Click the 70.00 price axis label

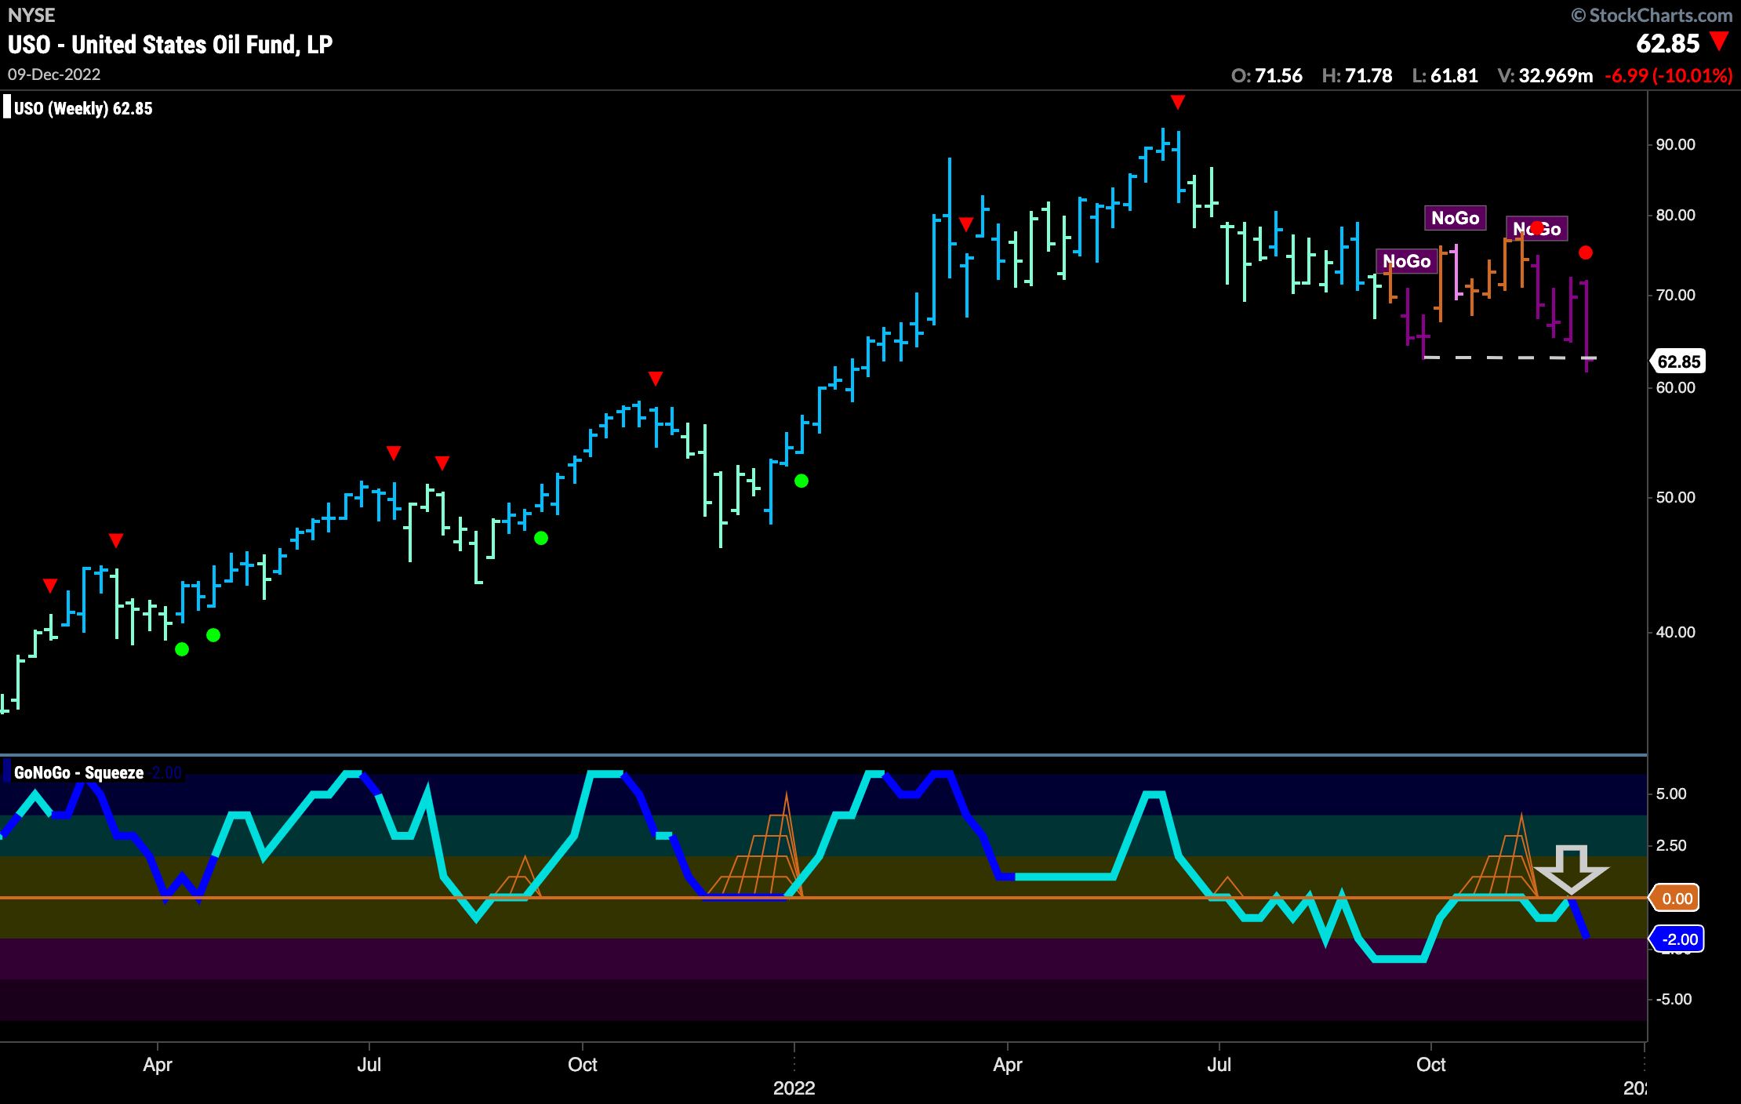[1675, 295]
